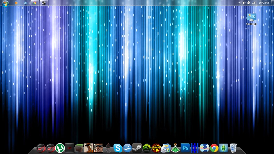
Task: Launch Photoshop from the dock
Action: pyautogui.click(x=185, y=148)
